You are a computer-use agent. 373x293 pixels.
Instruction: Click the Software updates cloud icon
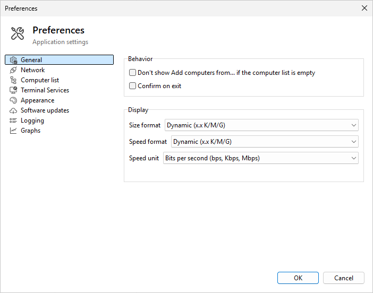pos(14,110)
